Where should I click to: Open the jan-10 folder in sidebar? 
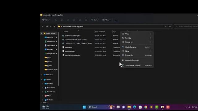point(49,62)
